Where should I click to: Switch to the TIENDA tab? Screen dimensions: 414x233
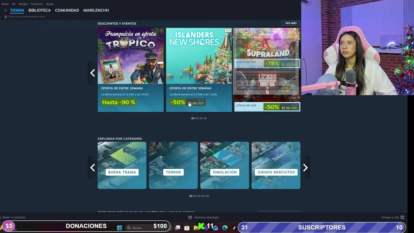coord(17,10)
